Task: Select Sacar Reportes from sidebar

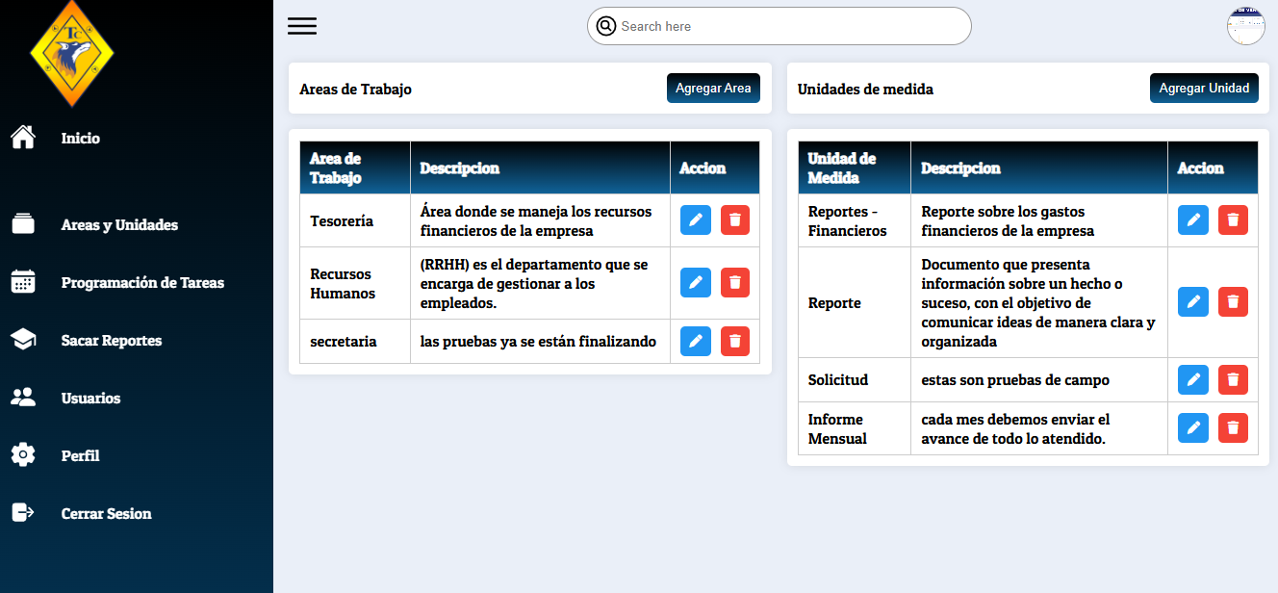Action: tap(112, 341)
